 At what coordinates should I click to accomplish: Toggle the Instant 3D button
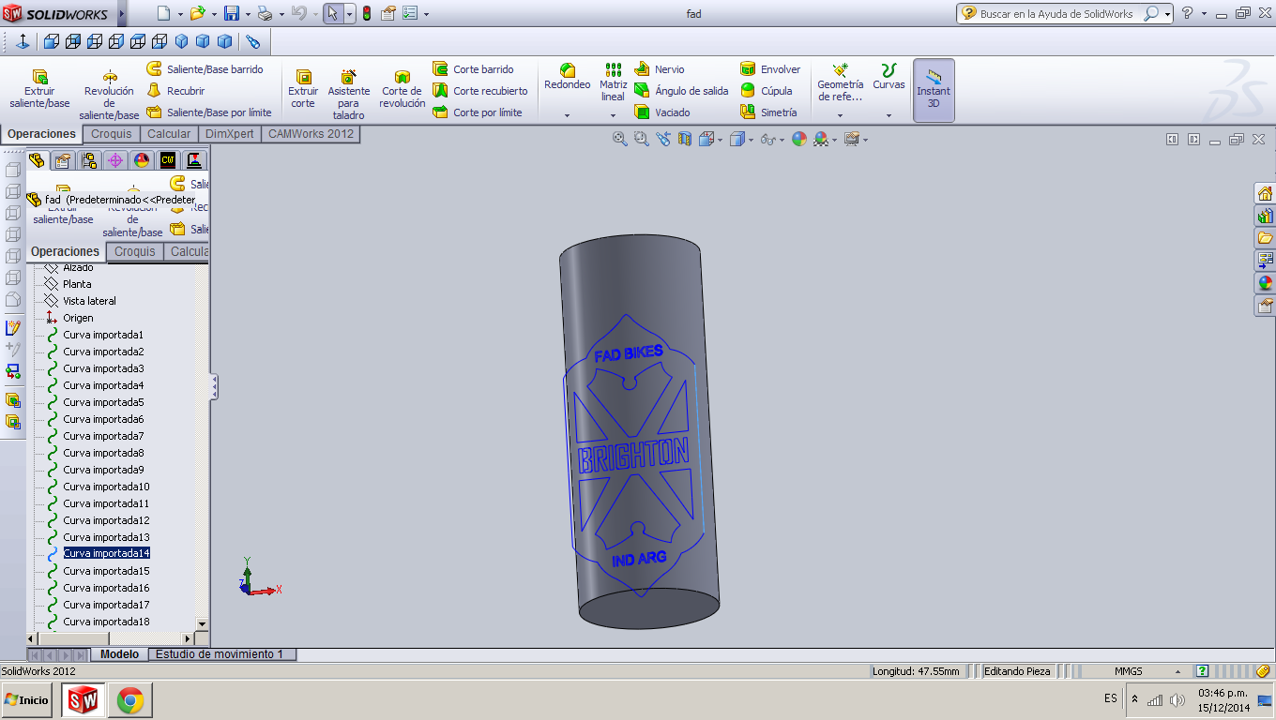coord(934,90)
